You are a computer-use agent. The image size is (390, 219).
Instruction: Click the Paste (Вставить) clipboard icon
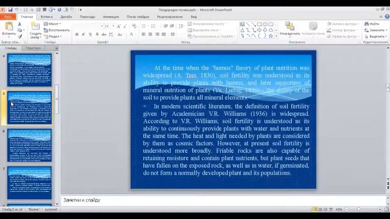click(9, 27)
